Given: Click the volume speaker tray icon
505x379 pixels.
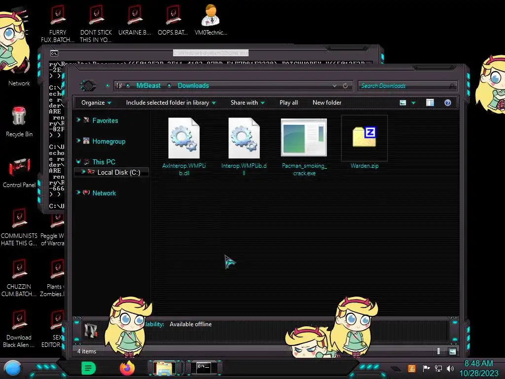Looking at the screenshot, I should pos(450,368).
